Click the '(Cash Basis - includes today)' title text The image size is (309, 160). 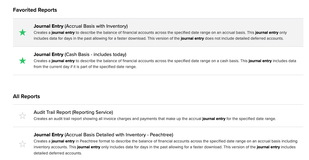(95, 54)
